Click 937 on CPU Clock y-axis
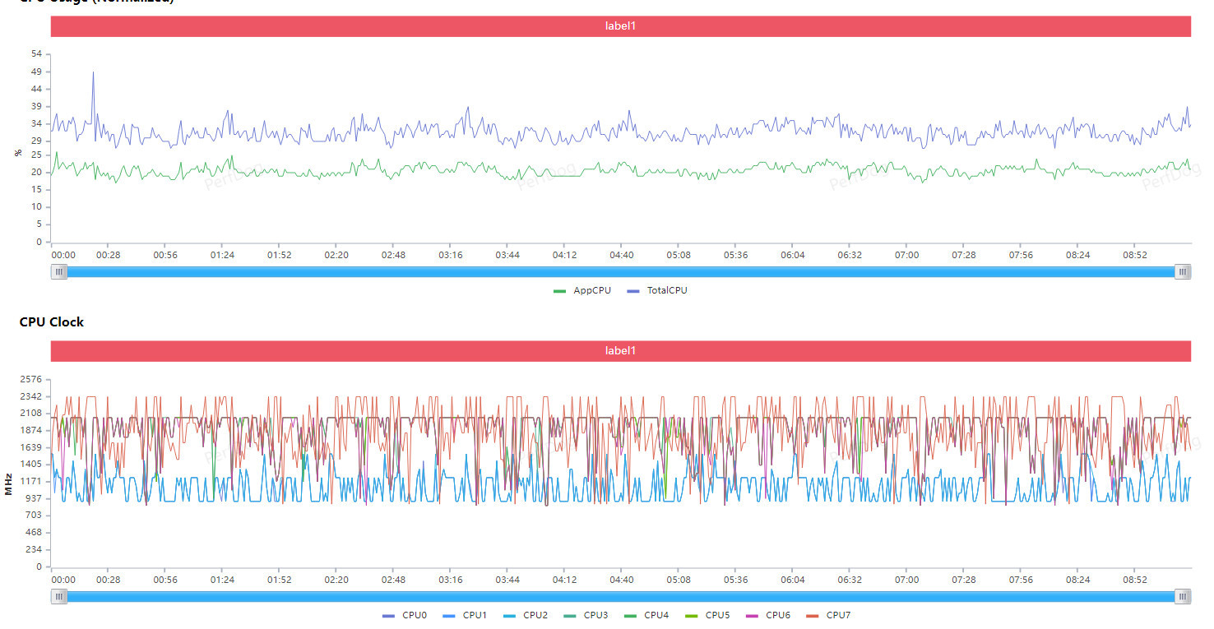 (34, 498)
